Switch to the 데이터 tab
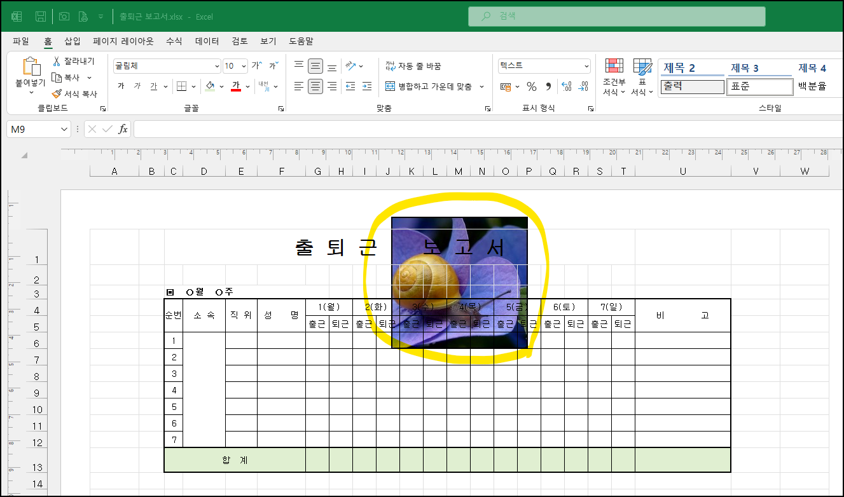 (207, 41)
